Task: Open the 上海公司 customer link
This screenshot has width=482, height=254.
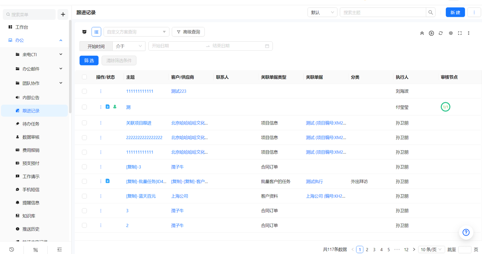Action: coord(180,196)
